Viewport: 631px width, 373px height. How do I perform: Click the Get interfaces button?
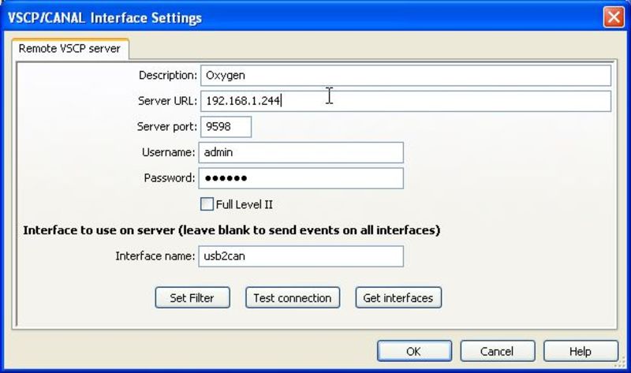tap(398, 297)
